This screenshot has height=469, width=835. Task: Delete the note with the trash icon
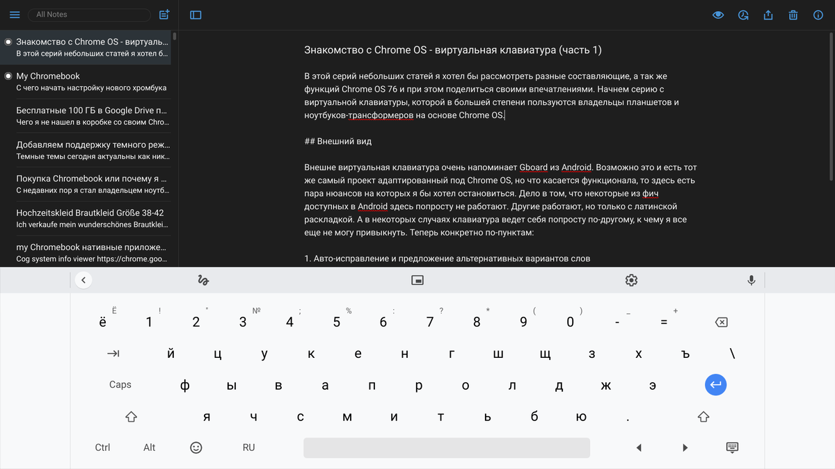[x=793, y=15]
